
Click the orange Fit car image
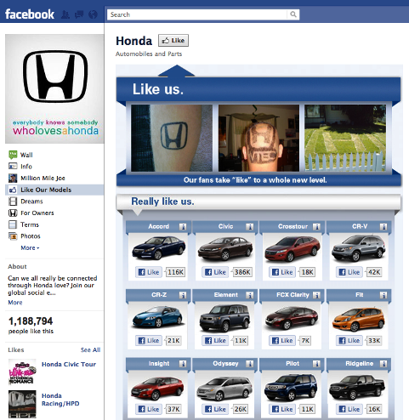359,319
